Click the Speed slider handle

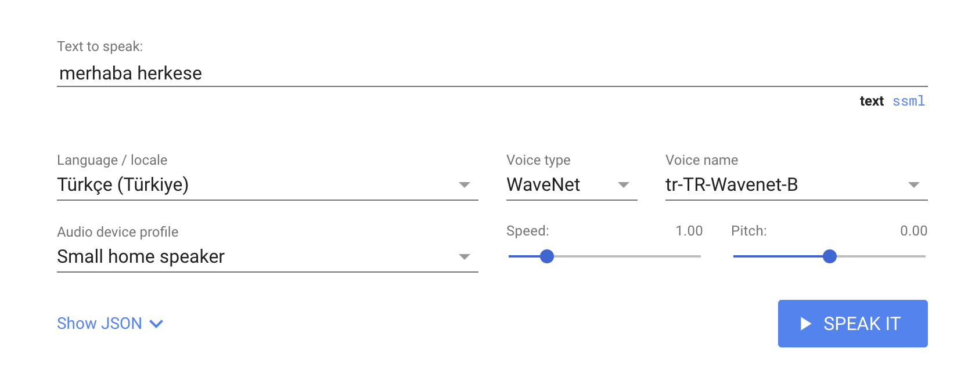click(x=547, y=256)
